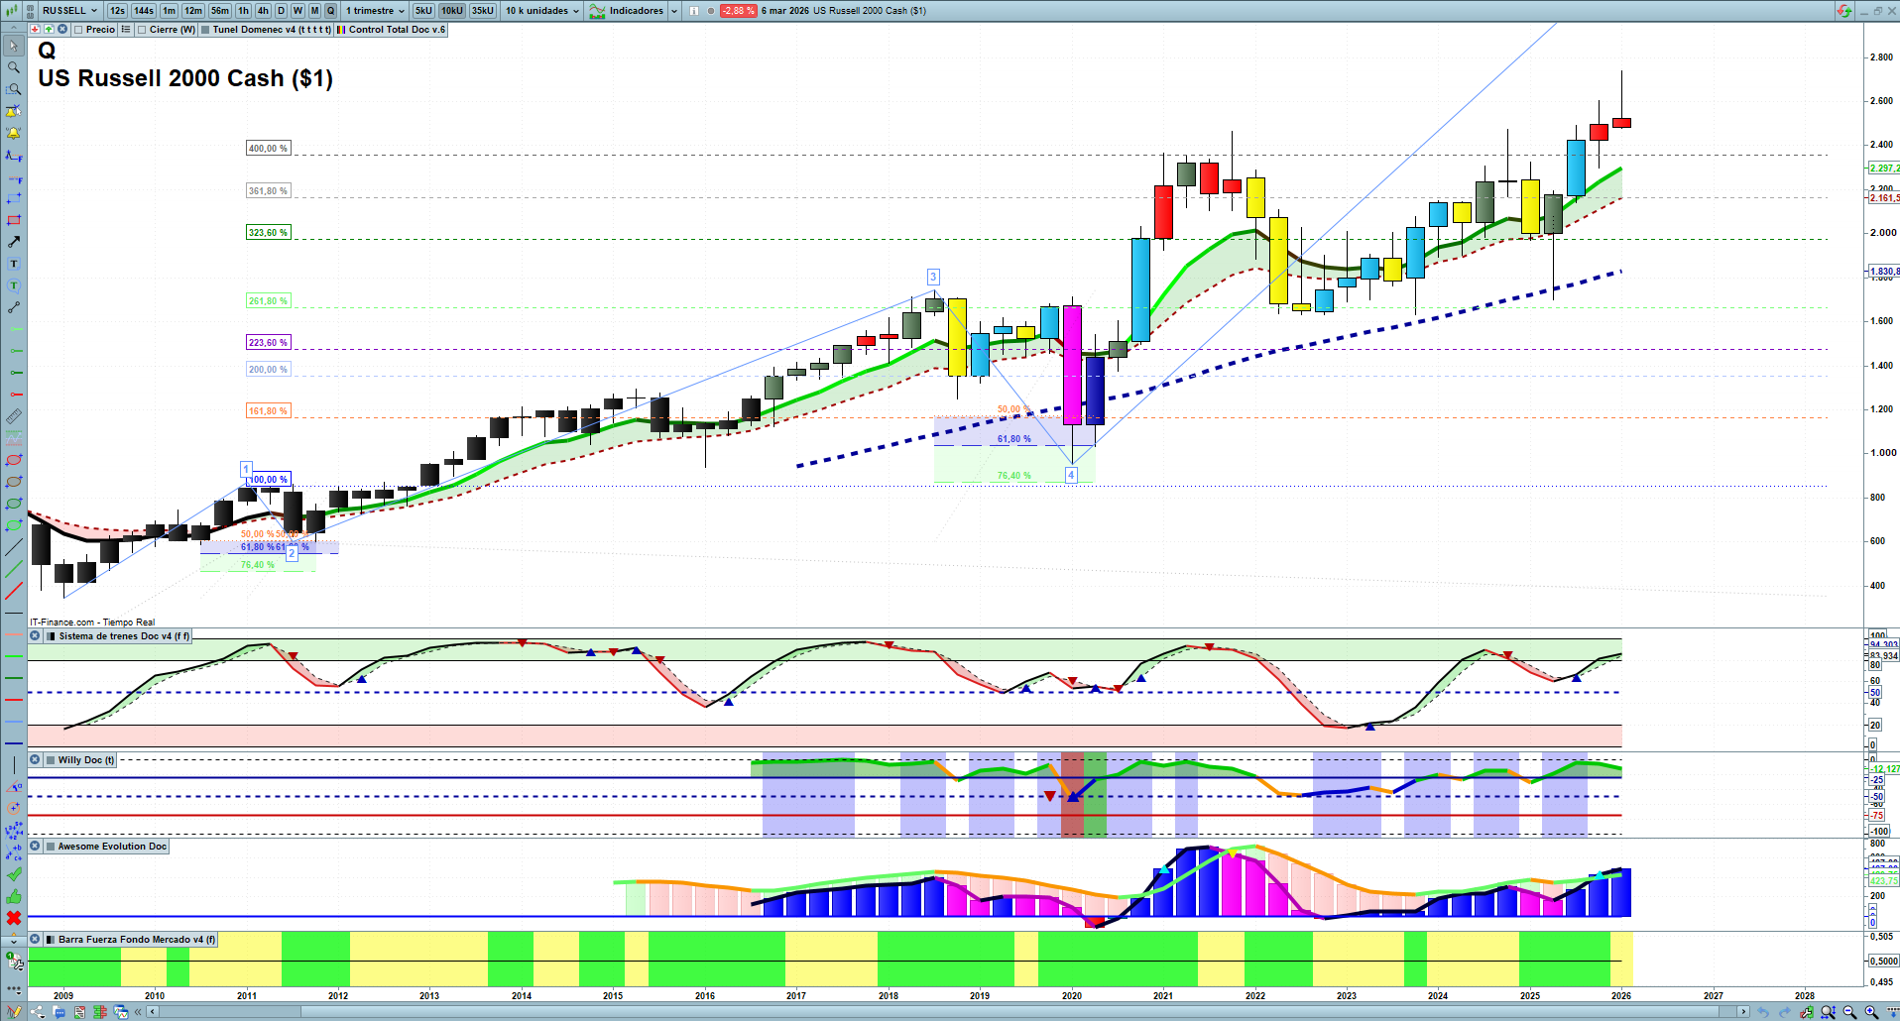Switch to the W weekly timeframe
This screenshot has width=1900, height=1021.
coord(297,11)
